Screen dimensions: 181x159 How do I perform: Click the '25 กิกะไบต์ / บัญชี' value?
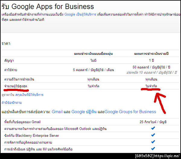(x=153, y=122)
